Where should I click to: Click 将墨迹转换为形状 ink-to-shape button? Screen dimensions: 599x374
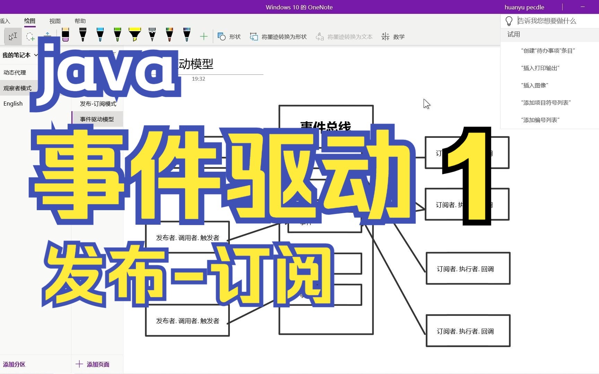(x=278, y=37)
